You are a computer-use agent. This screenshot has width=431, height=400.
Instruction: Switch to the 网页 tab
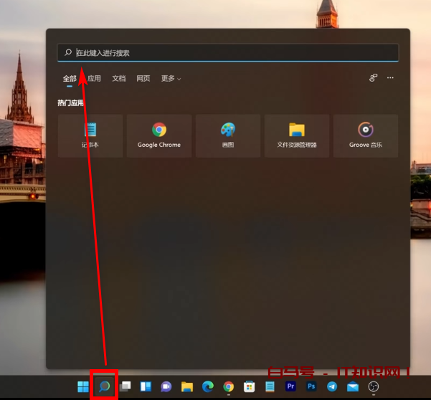tap(143, 79)
